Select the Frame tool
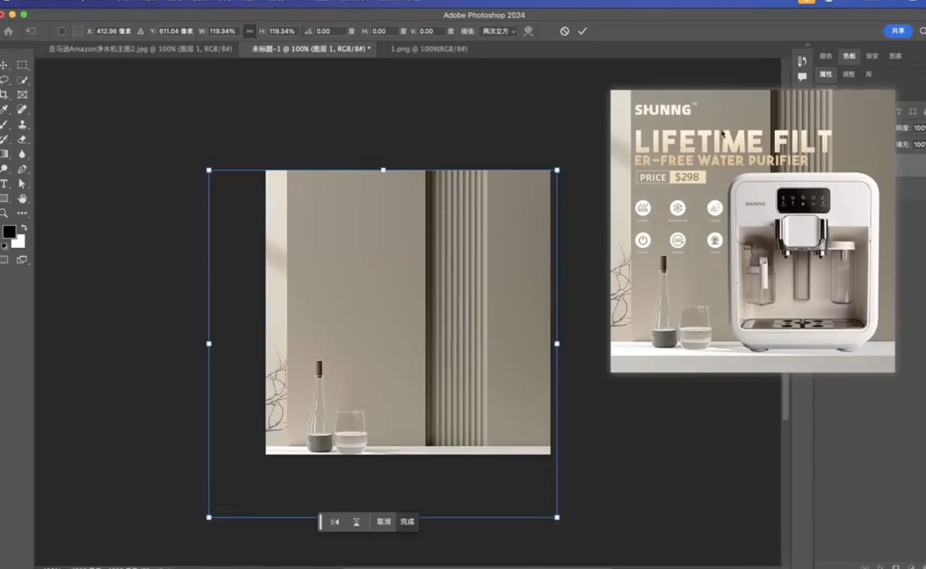 pos(22,95)
